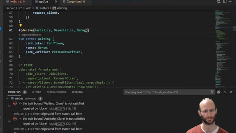Viewport: 236px width, 133px height.
Task: Open the Waiting struct breadcrumb
Action: pyautogui.click(x=62, y=8)
